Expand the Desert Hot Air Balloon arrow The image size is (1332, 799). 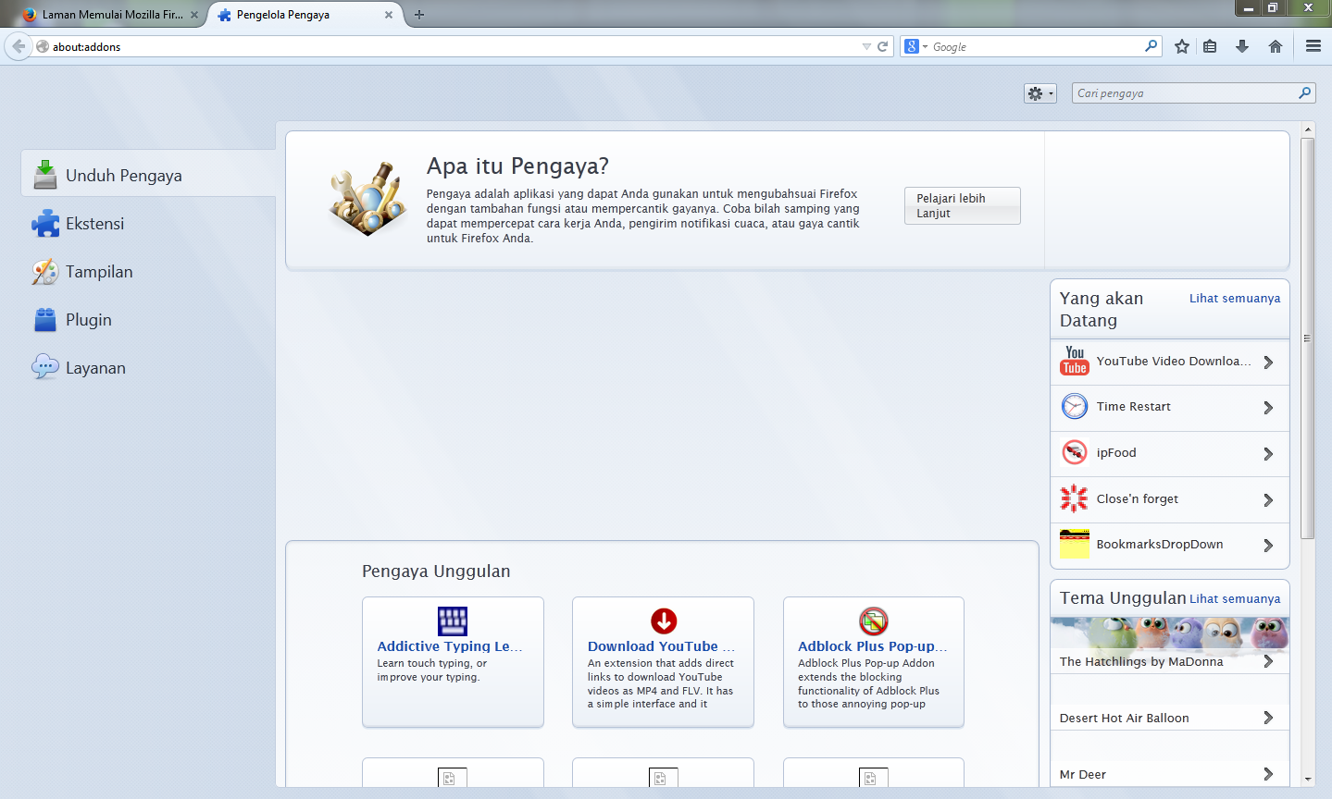tap(1268, 718)
